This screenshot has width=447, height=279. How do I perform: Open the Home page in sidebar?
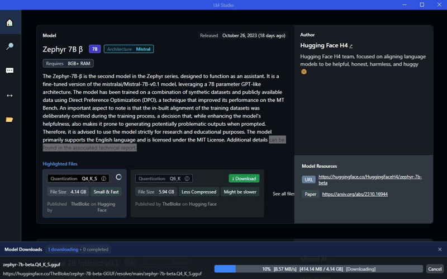pyautogui.click(x=9, y=23)
